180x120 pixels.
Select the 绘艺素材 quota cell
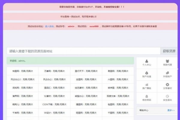pyautogui.click(x=86, y=88)
